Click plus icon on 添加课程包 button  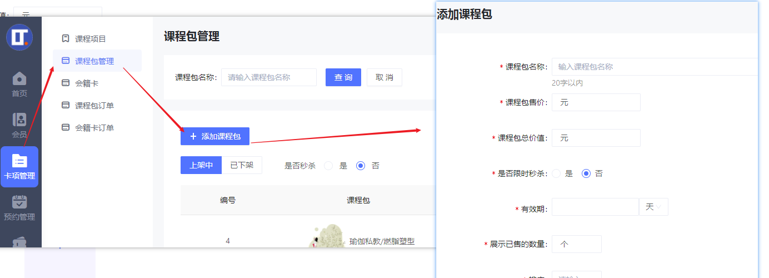coord(193,136)
